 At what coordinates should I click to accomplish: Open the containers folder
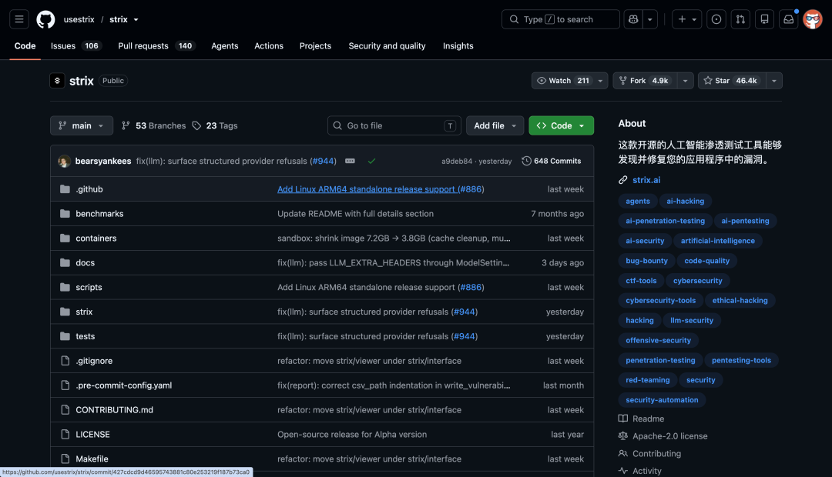[96, 239]
